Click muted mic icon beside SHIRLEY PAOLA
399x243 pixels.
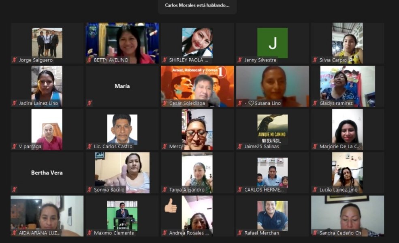(x=164, y=60)
